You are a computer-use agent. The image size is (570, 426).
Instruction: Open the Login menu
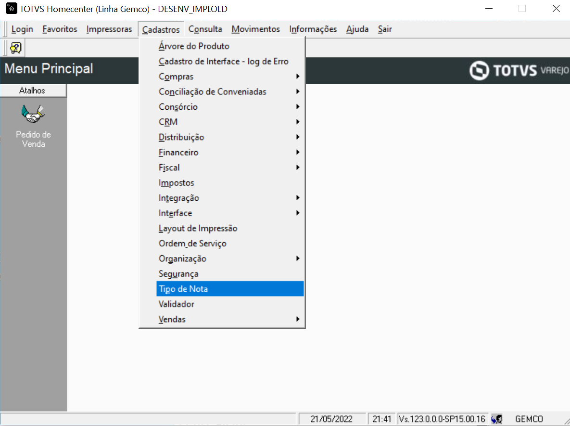pos(22,29)
